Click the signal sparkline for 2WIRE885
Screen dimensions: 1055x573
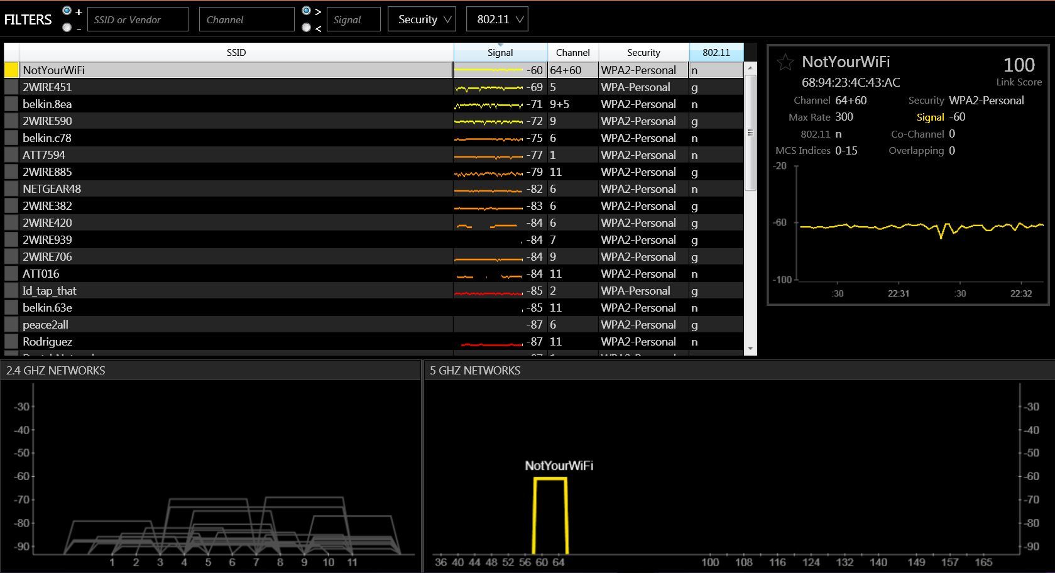488,173
